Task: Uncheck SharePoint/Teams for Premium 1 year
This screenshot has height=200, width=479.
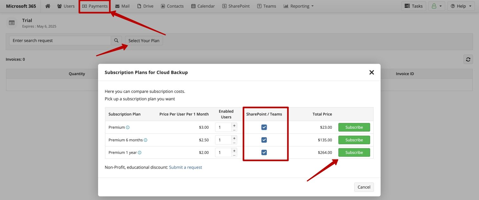Action: click(x=264, y=153)
